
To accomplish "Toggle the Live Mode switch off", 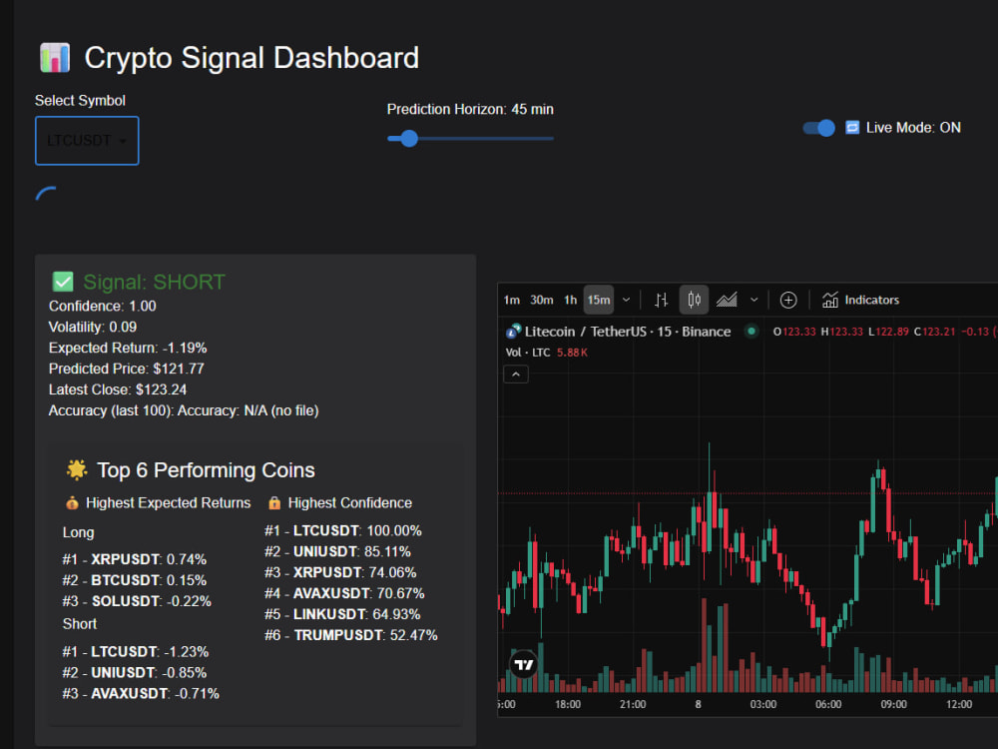I will (x=818, y=128).
